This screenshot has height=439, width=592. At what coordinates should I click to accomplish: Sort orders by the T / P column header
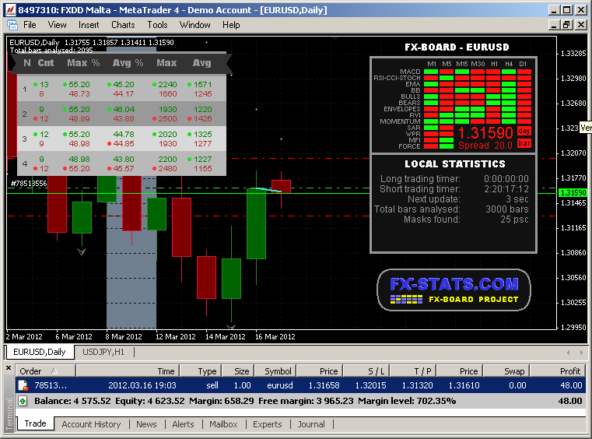pos(413,371)
